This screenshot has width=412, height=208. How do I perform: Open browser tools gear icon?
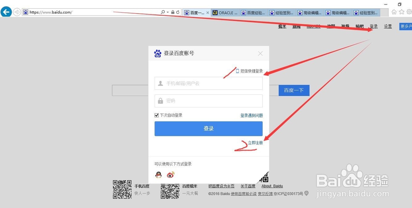tap(409, 12)
